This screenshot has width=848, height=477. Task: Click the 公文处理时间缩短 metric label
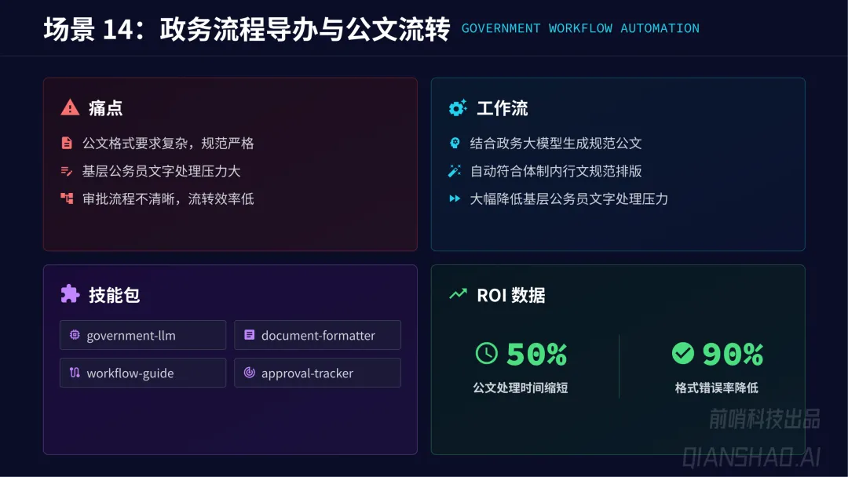521,388
